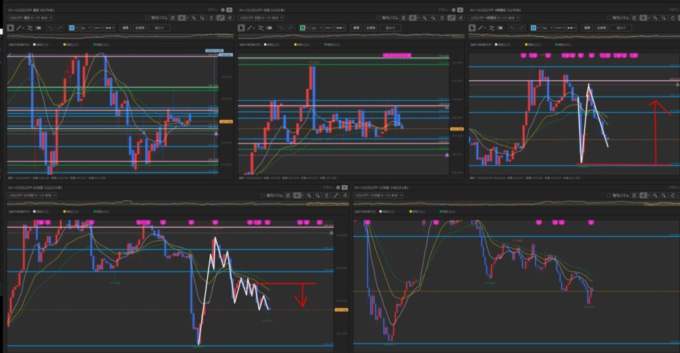
Task: Click the green line color swatch in daily chart
Action: click(302, 28)
